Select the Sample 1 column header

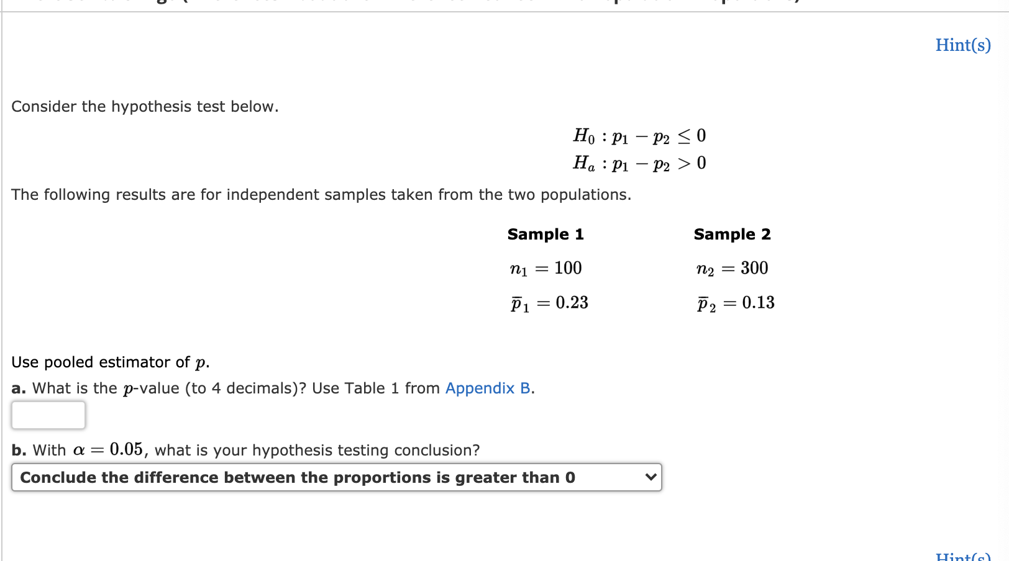pos(545,235)
